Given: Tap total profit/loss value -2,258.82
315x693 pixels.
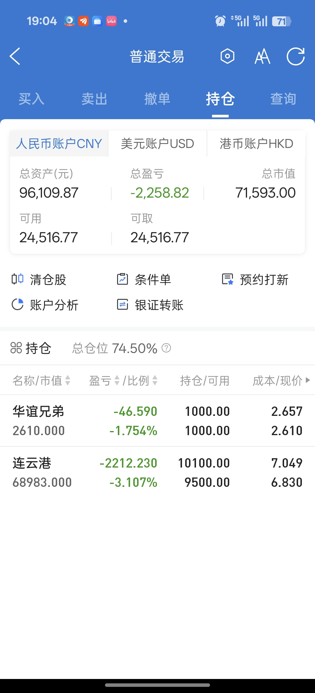Looking at the screenshot, I should click(x=160, y=193).
